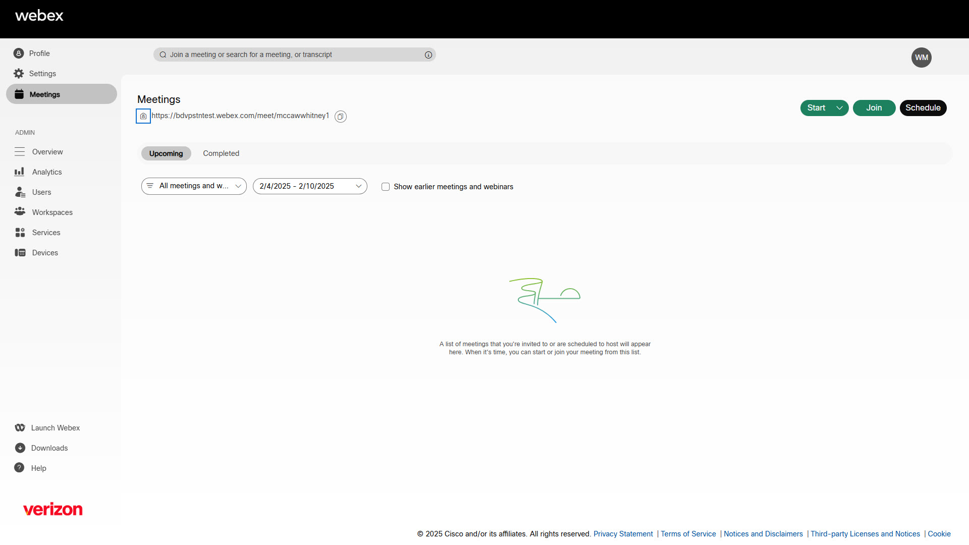Click the Launch Webex label
969x545 pixels.
click(56, 428)
